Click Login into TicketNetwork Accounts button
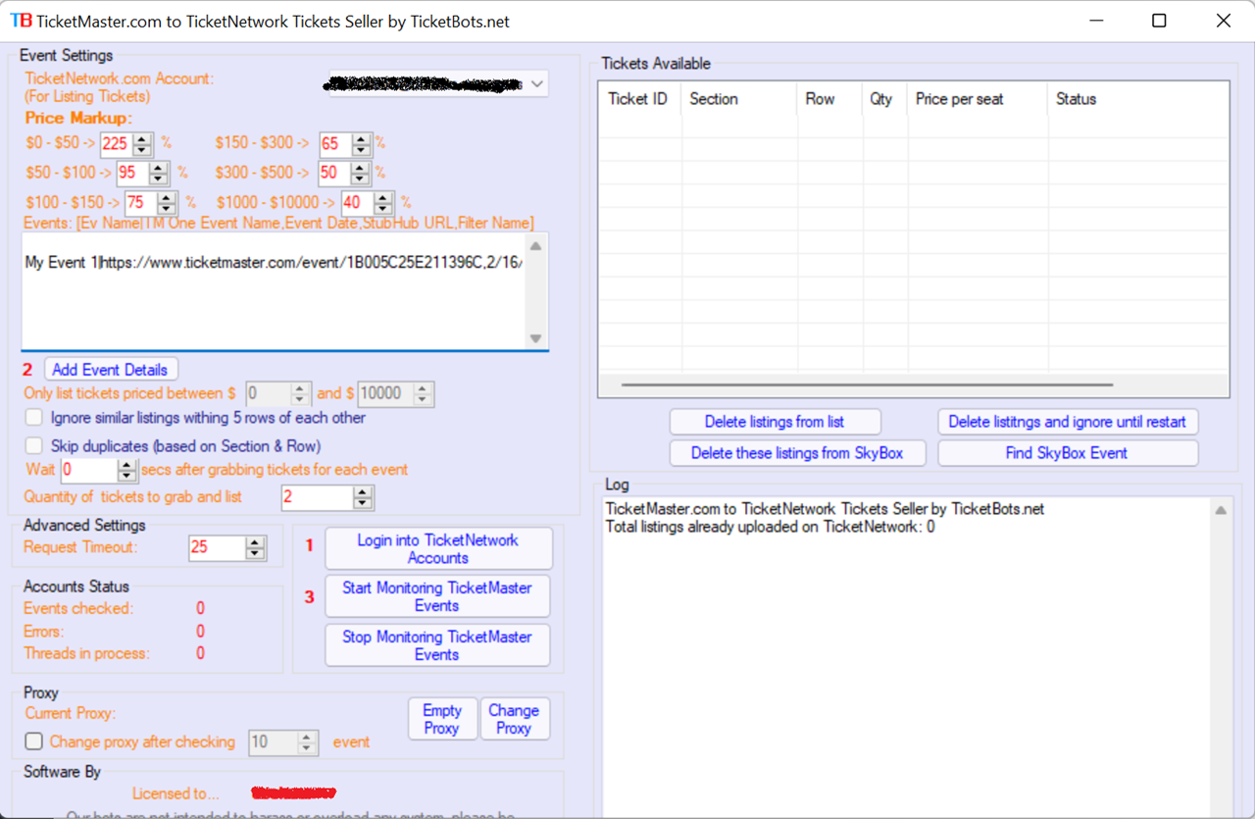Screen dimensions: 1255x819 tap(438, 549)
